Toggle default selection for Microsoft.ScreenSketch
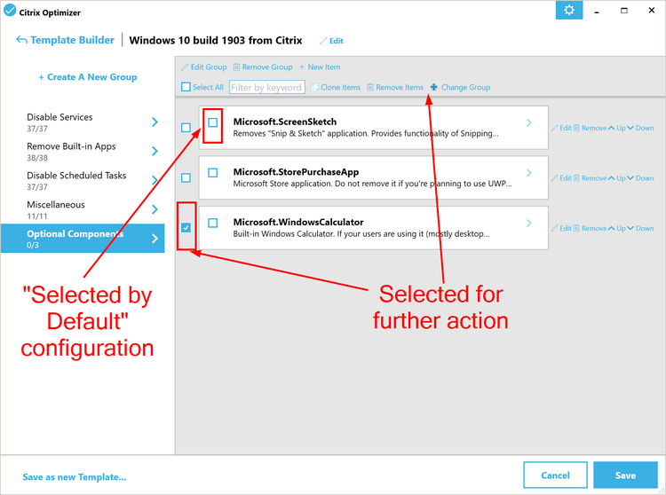 tap(213, 122)
